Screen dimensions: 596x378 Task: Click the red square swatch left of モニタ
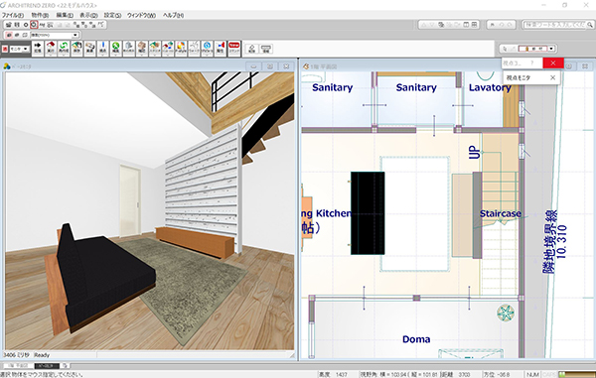pos(5,49)
